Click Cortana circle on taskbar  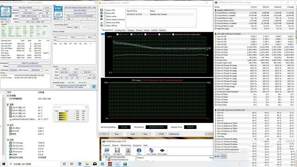64,164
